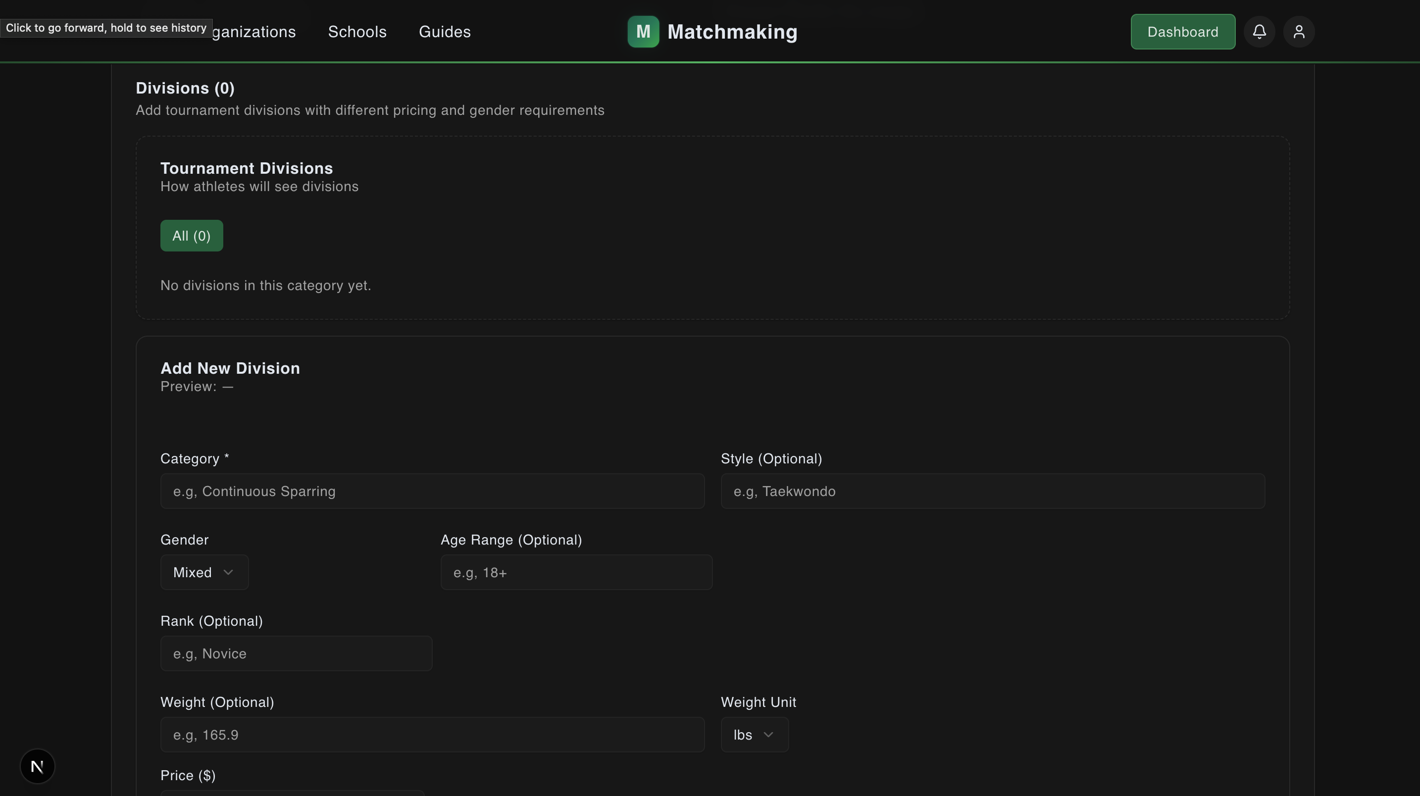Open the Guides page

click(445, 31)
